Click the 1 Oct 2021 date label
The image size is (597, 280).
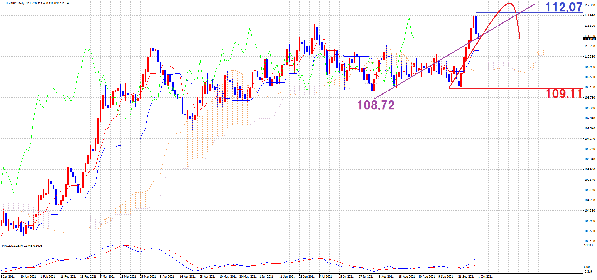click(485, 276)
